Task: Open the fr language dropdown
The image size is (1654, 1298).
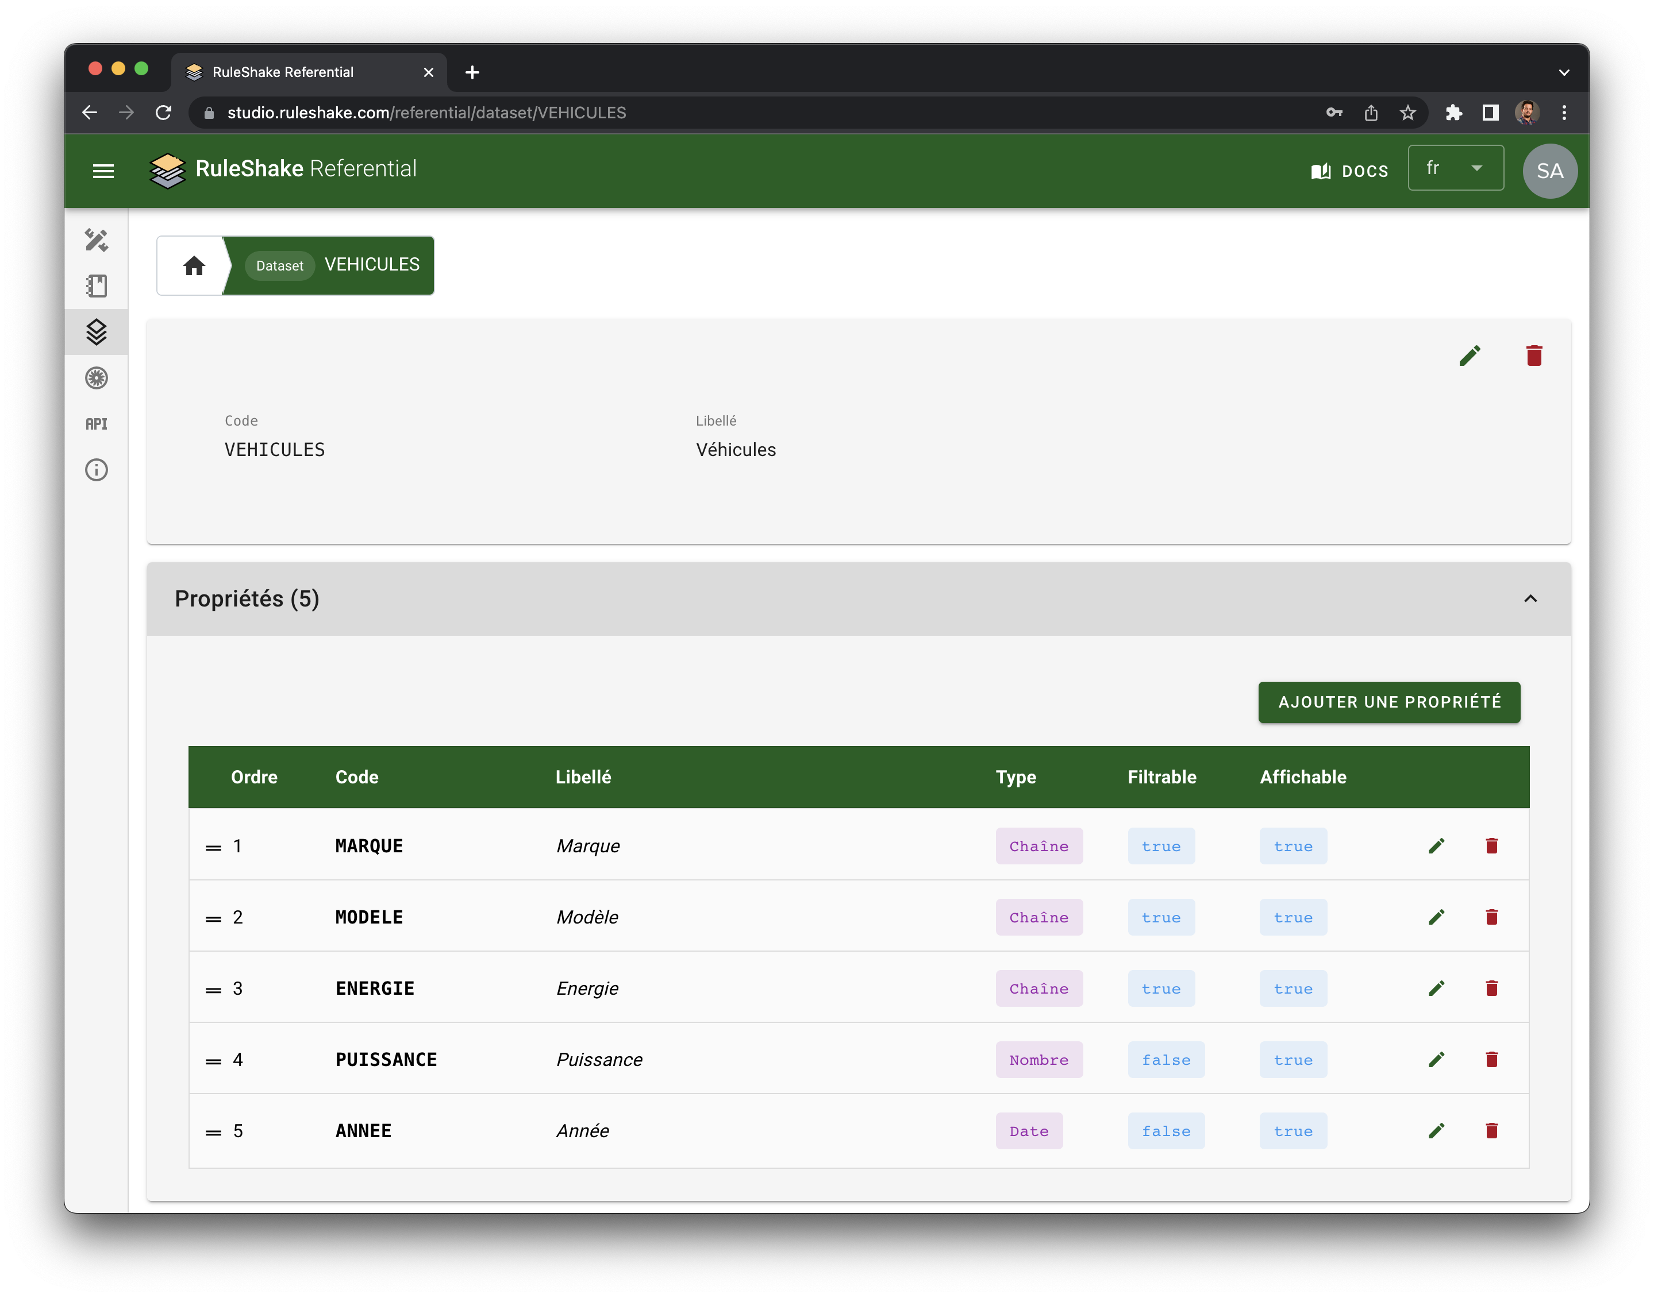Action: pyautogui.click(x=1455, y=169)
